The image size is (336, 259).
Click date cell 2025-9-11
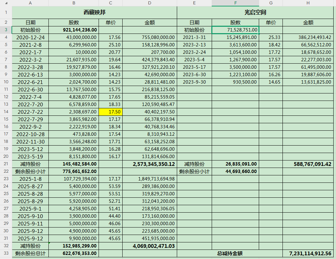[x=30, y=224]
